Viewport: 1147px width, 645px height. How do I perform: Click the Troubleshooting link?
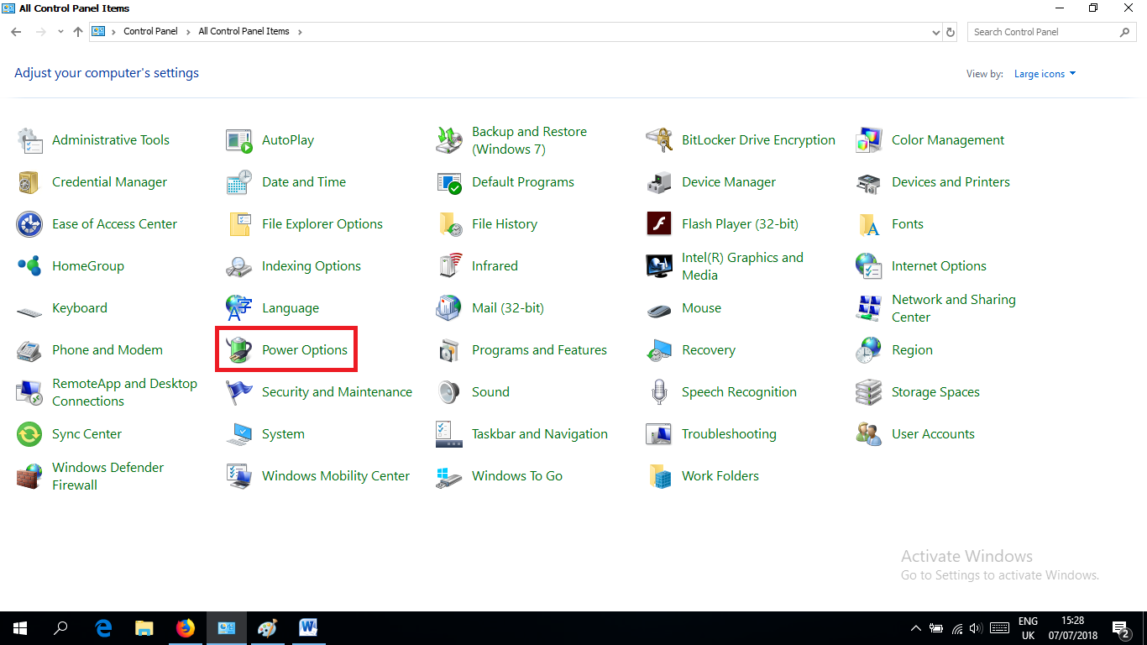pyautogui.click(x=729, y=434)
